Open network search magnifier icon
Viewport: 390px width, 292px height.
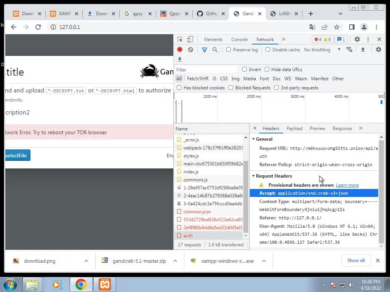[x=215, y=50]
